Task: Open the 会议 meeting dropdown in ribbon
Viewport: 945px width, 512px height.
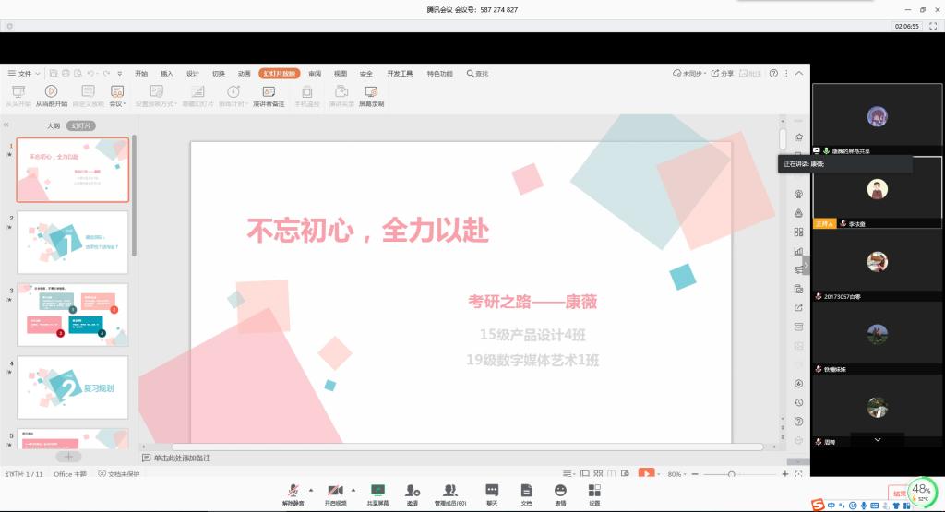Action: [x=117, y=95]
